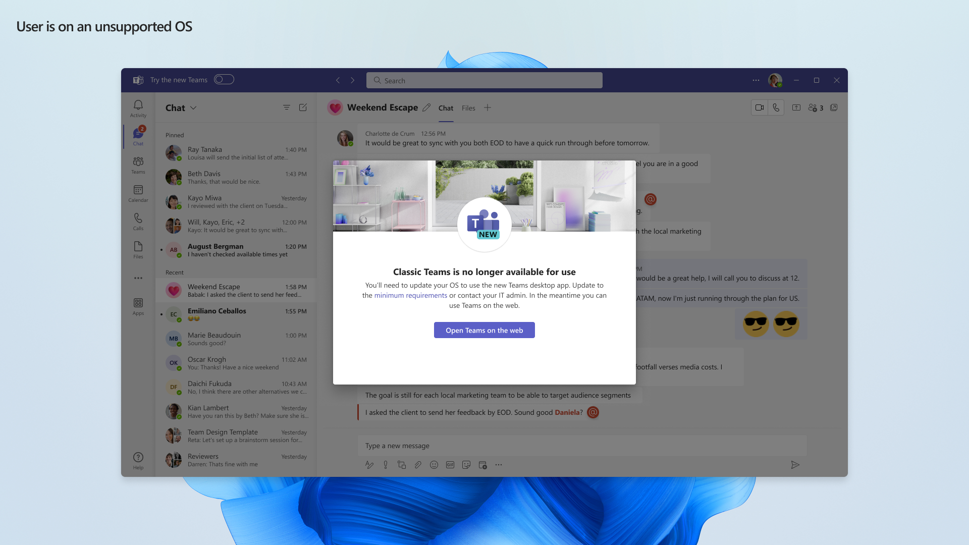Open Teams on the web button

484,330
